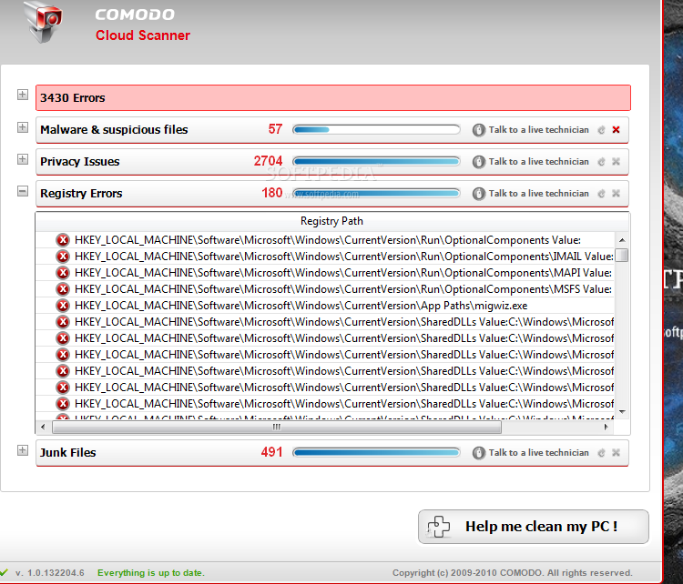683x584 pixels.
Task: Click error icon of migwiz.exe registry entry
Action: (63, 306)
